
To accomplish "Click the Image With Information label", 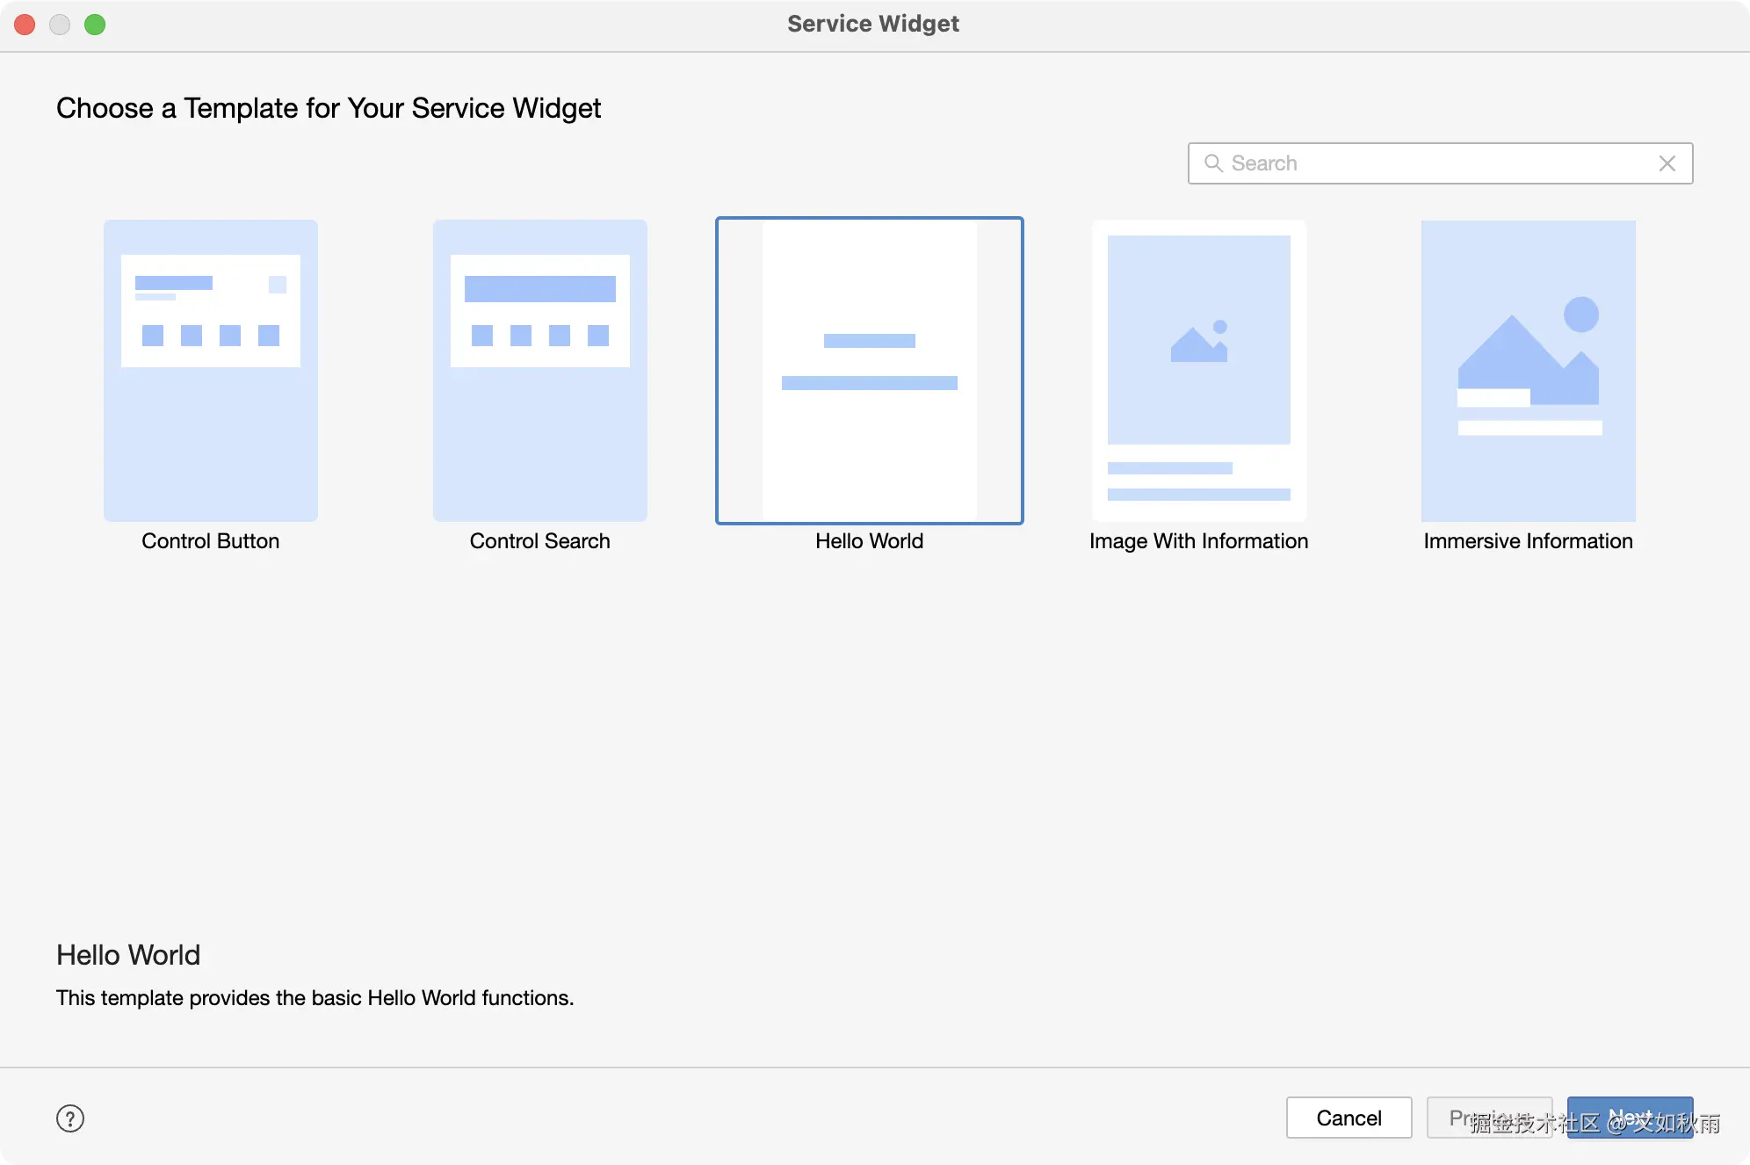I will pos(1198,541).
